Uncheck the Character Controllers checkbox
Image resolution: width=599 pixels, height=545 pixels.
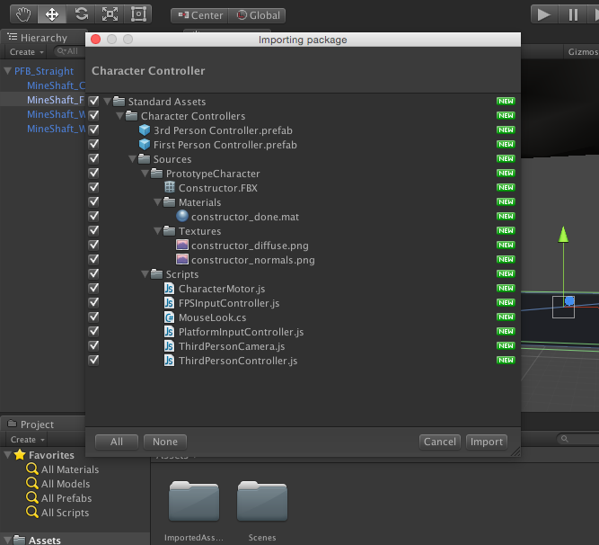pos(93,115)
